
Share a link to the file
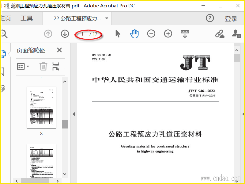220,34
